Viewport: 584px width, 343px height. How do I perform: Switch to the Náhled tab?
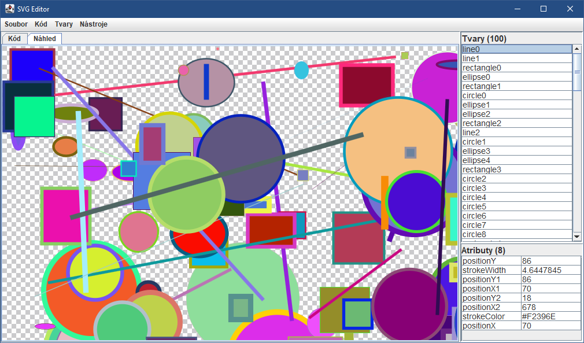coord(45,39)
